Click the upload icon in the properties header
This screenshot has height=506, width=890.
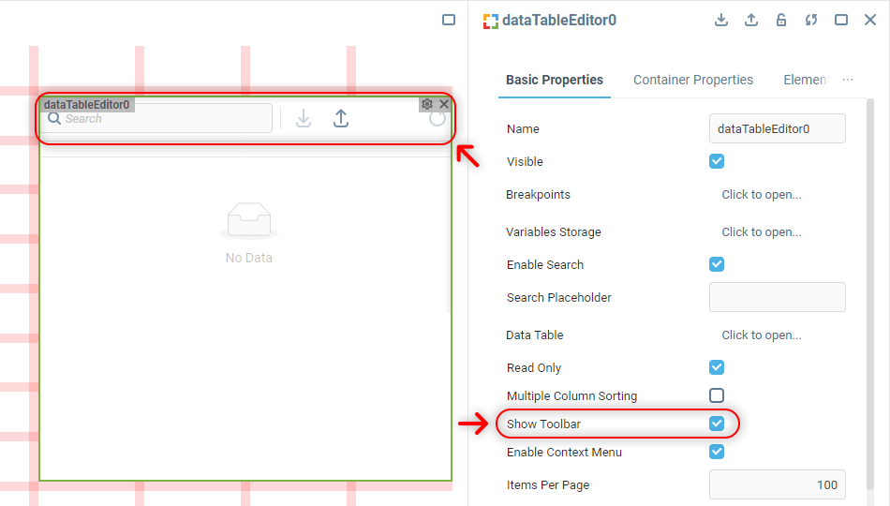pos(751,20)
